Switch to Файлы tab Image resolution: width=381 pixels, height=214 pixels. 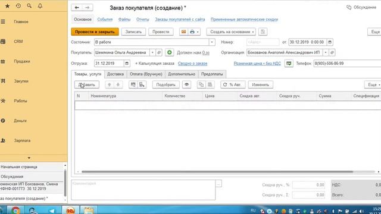pyautogui.click(x=124, y=20)
